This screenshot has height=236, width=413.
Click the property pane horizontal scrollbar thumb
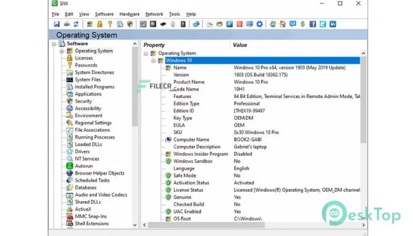pos(206,225)
